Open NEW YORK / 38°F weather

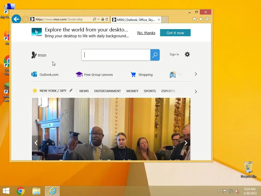[53, 91]
